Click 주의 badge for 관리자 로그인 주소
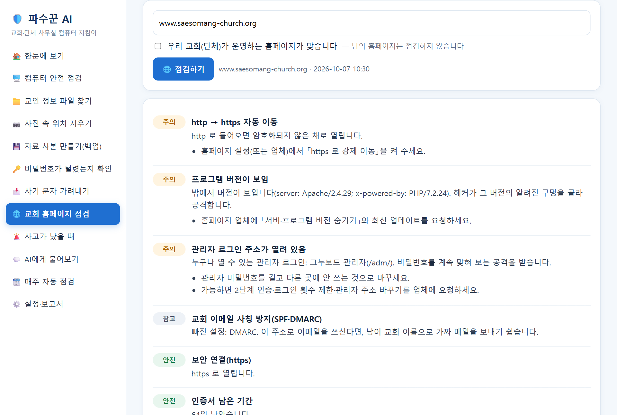 point(169,249)
